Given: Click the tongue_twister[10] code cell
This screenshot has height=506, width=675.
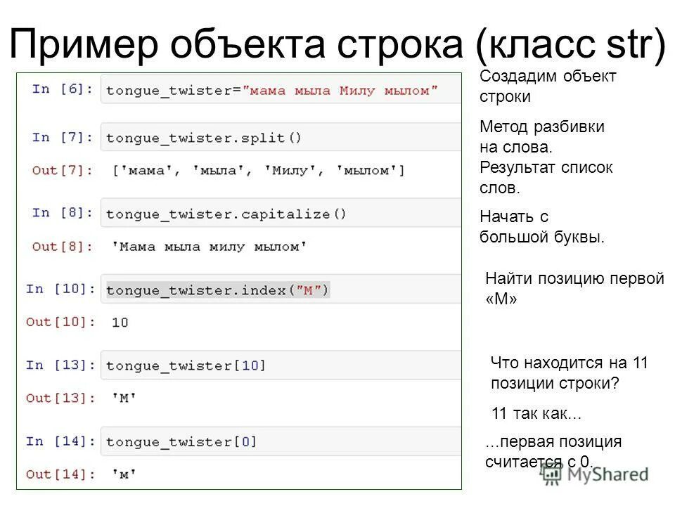Looking at the screenshot, I should pos(281,365).
